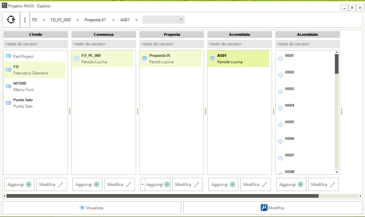Select Proposta 01 in the breadcrumb path
The image size is (365, 217).
click(x=95, y=20)
